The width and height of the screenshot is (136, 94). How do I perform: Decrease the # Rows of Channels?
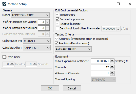pyautogui.click(x=112, y=74)
